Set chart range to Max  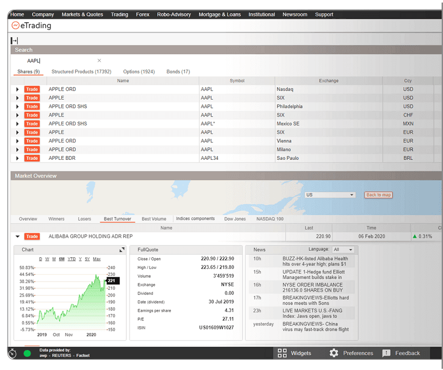(x=96, y=259)
